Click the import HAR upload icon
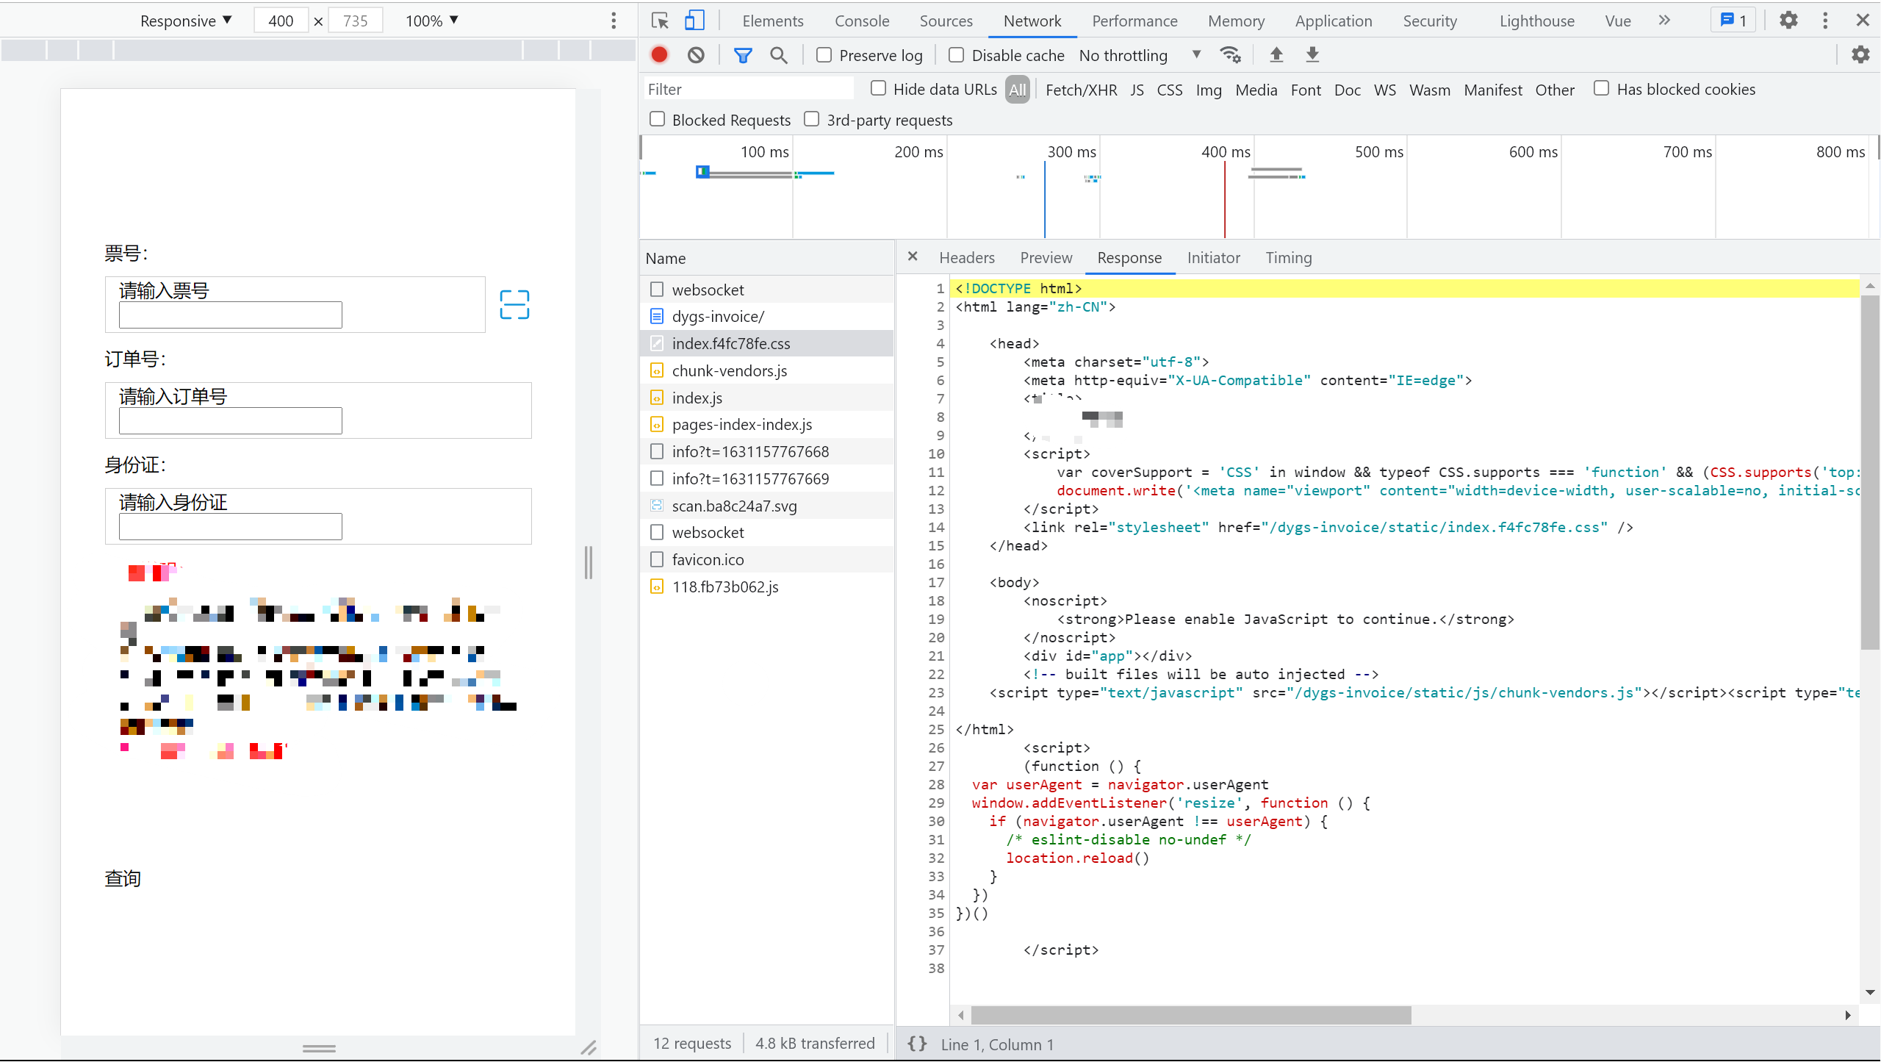Screen dimensions: 1881x1062 (1276, 55)
